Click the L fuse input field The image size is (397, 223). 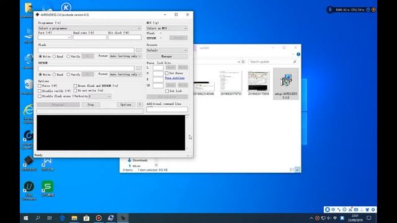[158, 68]
